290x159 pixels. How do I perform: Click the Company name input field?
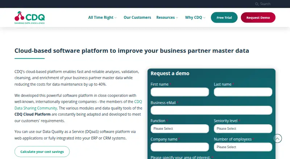click(x=180, y=147)
